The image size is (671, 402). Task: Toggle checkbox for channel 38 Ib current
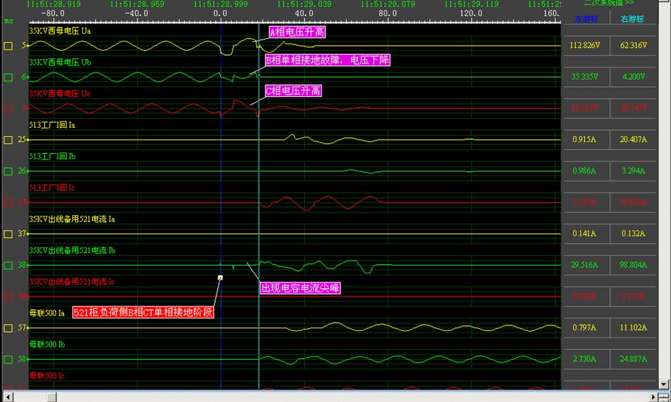[x=8, y=266]
